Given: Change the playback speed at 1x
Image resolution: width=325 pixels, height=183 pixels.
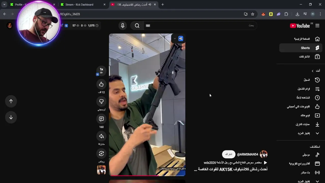Looking at the screenshot, I should coord(101,71).
